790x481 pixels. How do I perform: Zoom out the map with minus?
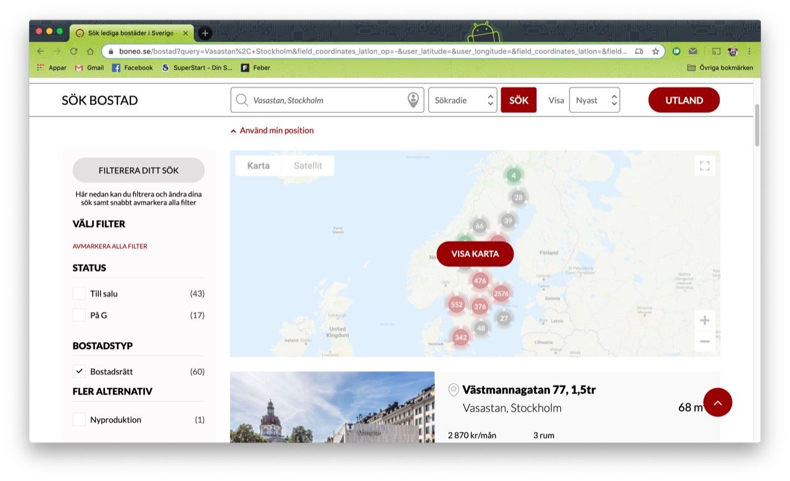point(705,342)
